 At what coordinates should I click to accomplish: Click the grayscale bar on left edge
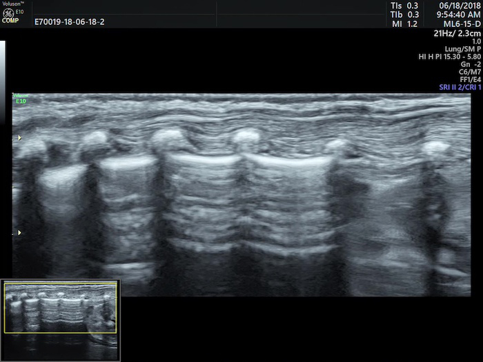(3, 82)
